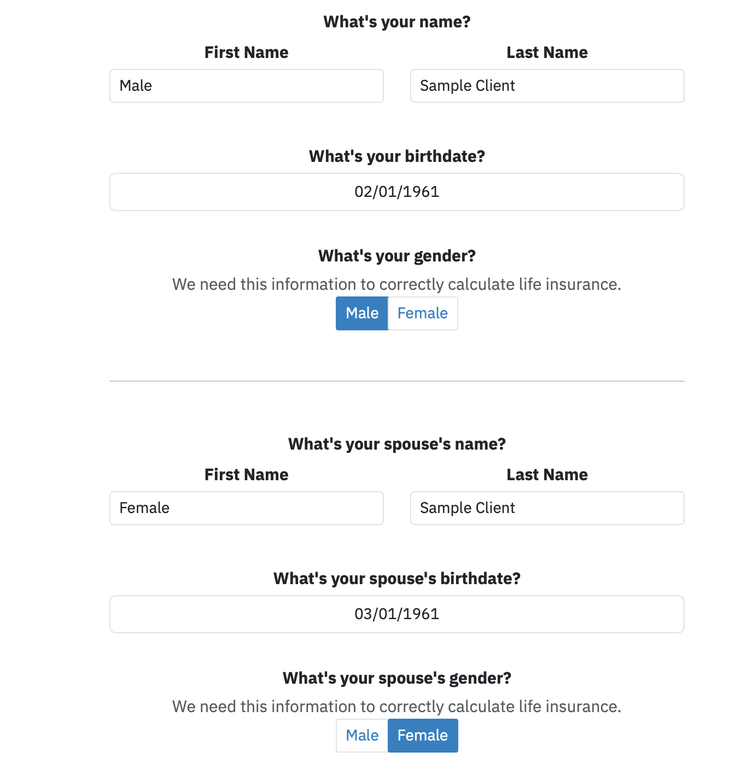This screenshot has width=735, height=769.
Task: Open your birthdate field showing 02/01/1961
Action: coord(397,192)
